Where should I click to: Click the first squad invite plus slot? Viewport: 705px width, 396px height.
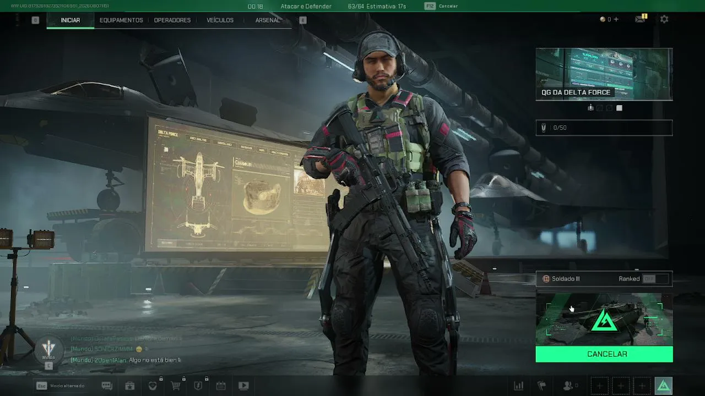click(x=599, y=386)
